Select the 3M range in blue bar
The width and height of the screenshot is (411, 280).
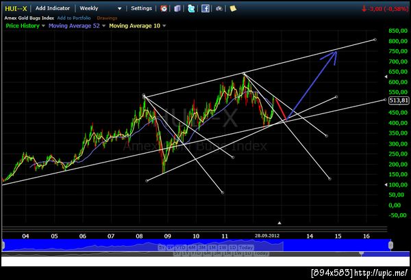click(x=202, y=247)
